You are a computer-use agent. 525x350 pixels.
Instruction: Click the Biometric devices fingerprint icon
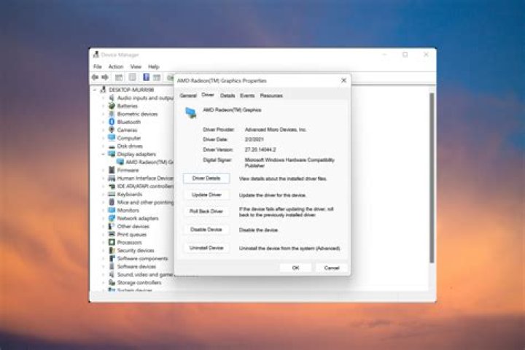pos(112,114)
